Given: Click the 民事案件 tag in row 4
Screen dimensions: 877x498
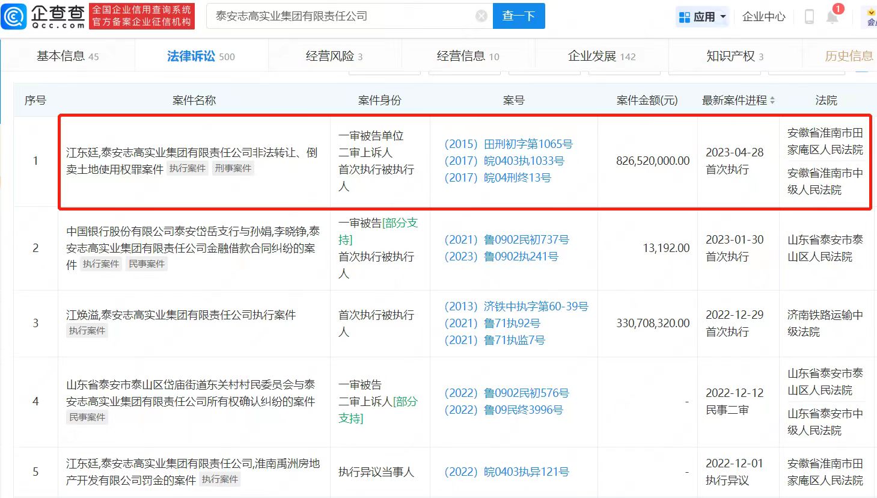Looking at the screenshot, I should click(87, 417).
